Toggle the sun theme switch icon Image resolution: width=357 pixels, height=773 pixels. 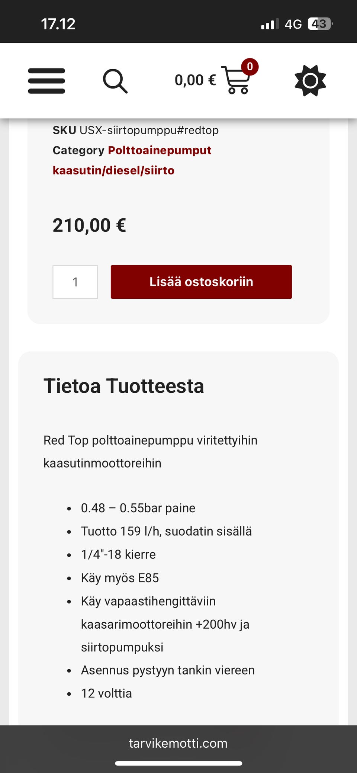pos(310,81)
